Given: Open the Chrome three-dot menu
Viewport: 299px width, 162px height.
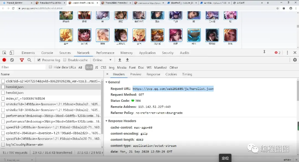Looking at the screenshot, I should (296, 8).
